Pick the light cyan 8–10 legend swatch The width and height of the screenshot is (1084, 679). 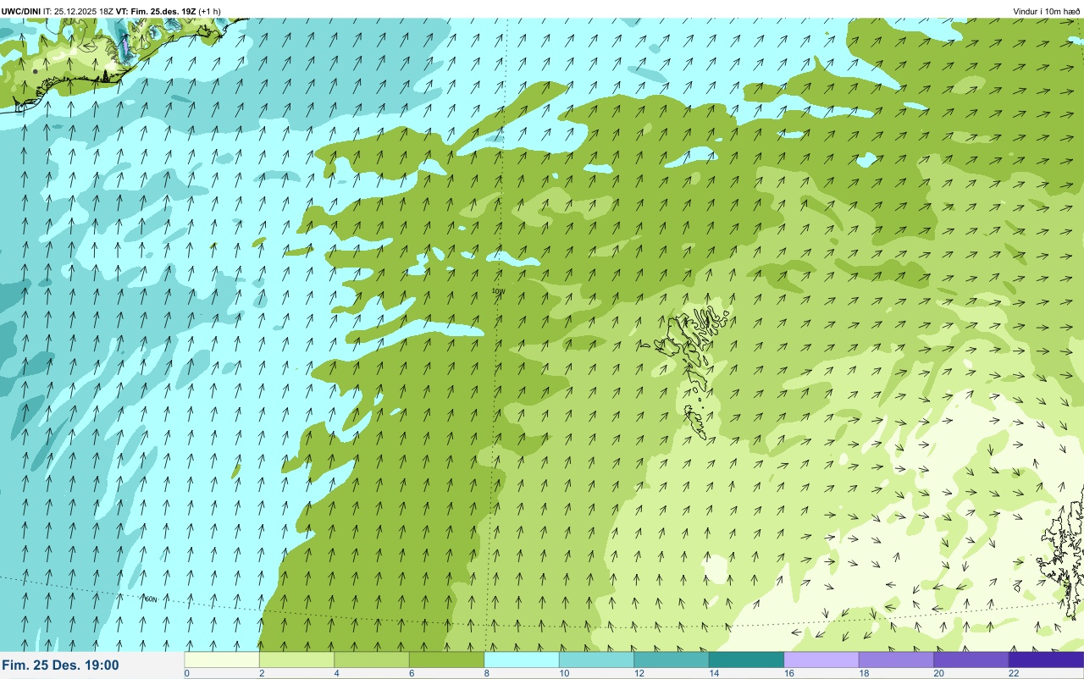(522, 660)
